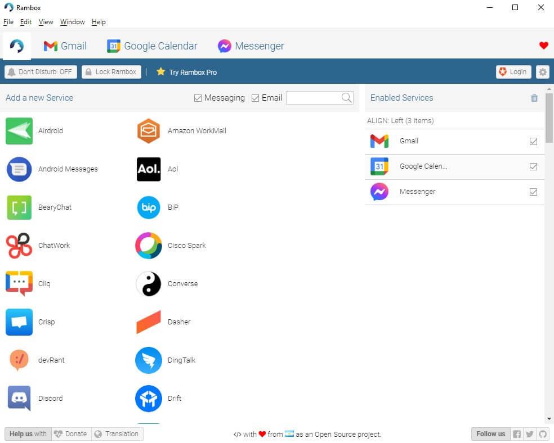Image resolution: width=554 pixels, height=443 pixels.
Task: Open settings gear icon
Action: pyautogui.click(x=543, y=72)
